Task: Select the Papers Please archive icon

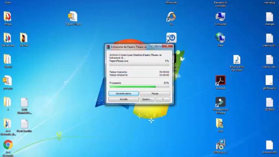Action: coord(73,17)
